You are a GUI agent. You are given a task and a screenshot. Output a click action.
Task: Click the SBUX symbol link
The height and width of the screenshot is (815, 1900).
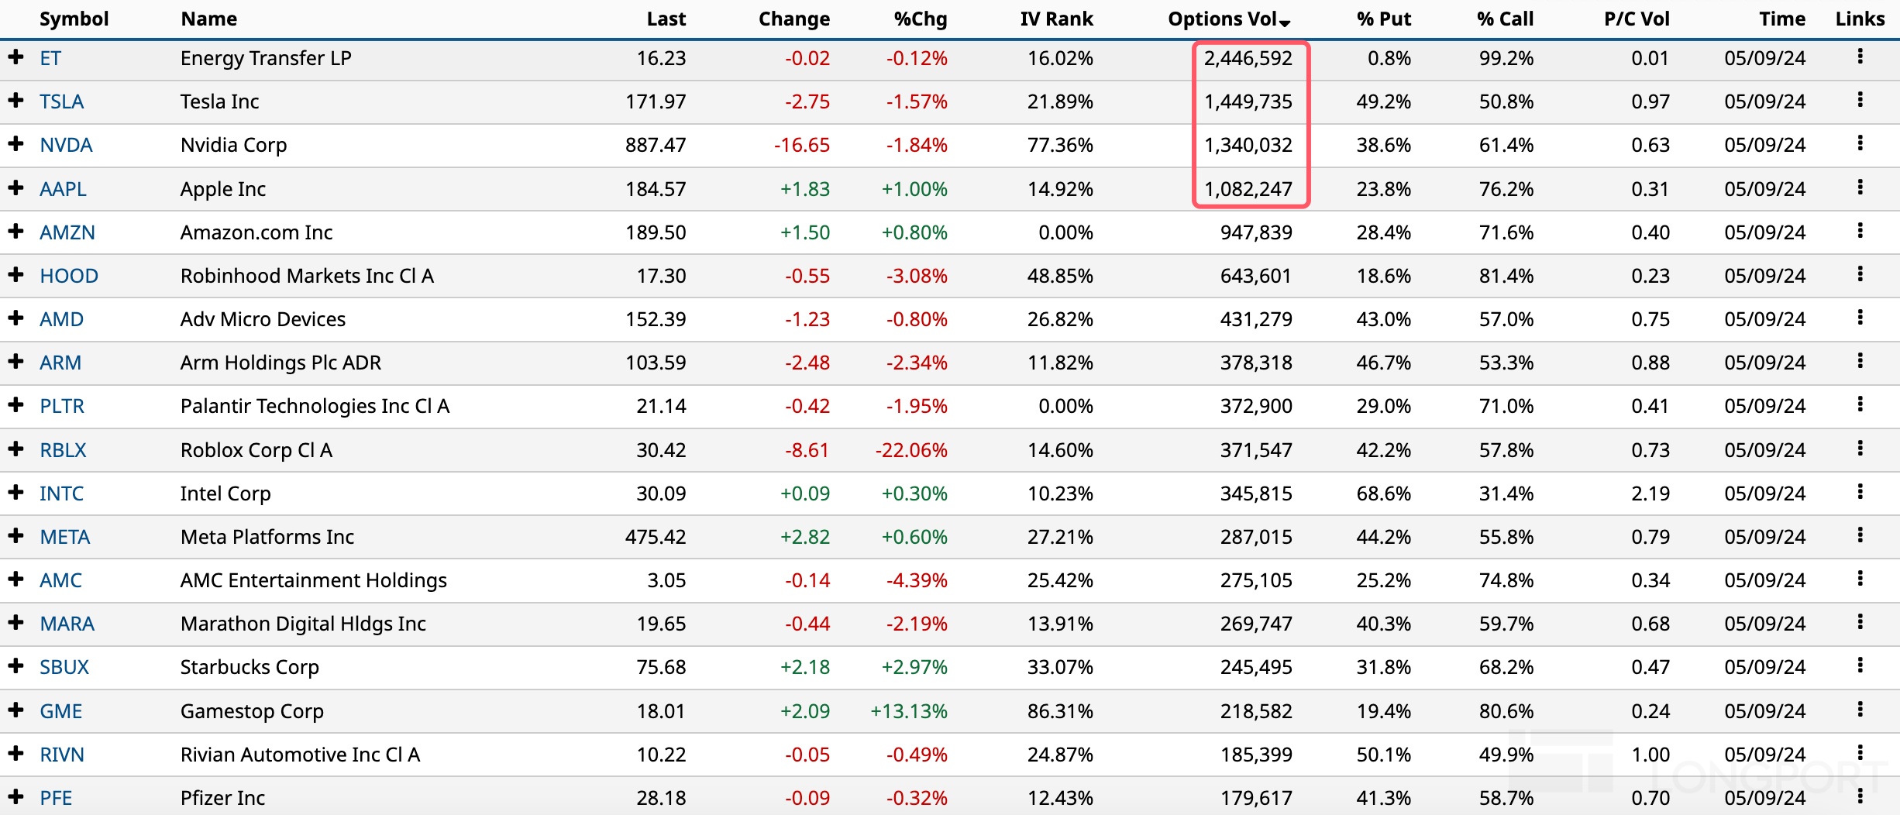[64, 667]
